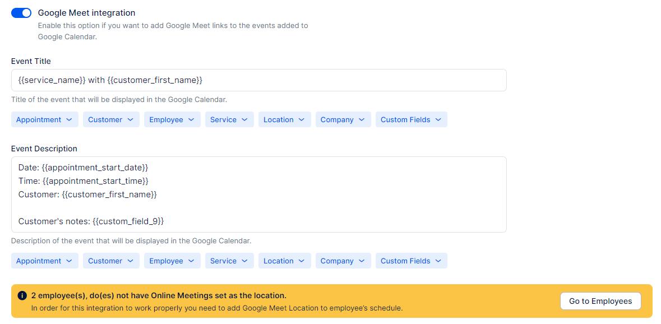Open the Service dropdown under Event Title
The width and height of the screenshot is (661, 324).
click(x=229, y=119)
